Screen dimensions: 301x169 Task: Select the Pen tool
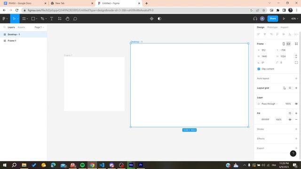pyautogui.click(x=42, y=19)
